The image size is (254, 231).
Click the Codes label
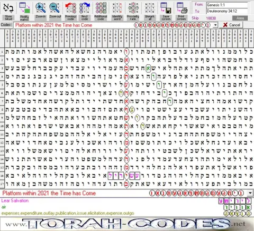pyautogui.click(x=6, y=25)
